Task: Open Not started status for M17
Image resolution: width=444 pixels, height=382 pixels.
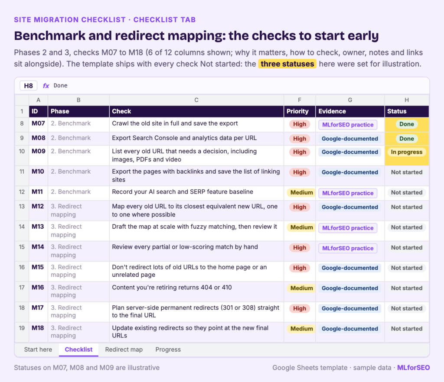Action: [x=407, y=309]
